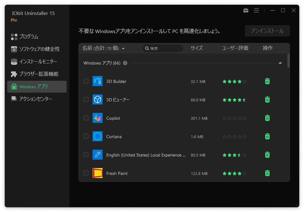304x212 pixels.
Task: Click the Fresh Paint app icon
Action: (x=98, y=173)
